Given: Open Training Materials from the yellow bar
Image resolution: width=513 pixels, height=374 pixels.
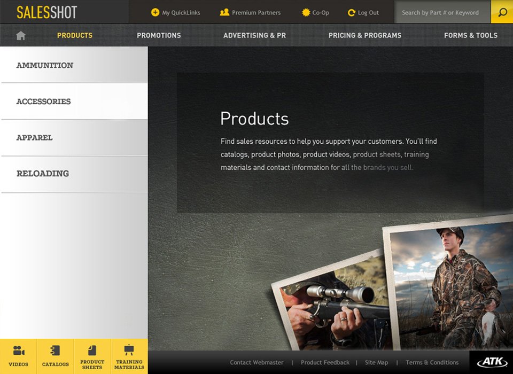Looking at the screenshot, I should click(x=129, y=356).
